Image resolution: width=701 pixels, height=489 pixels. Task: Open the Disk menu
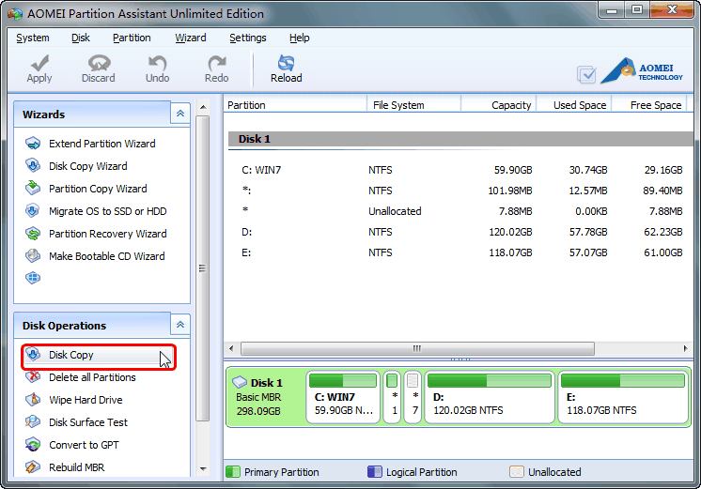81,38
